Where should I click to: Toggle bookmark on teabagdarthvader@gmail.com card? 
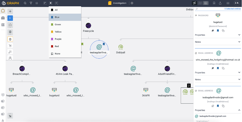(218, 106)
